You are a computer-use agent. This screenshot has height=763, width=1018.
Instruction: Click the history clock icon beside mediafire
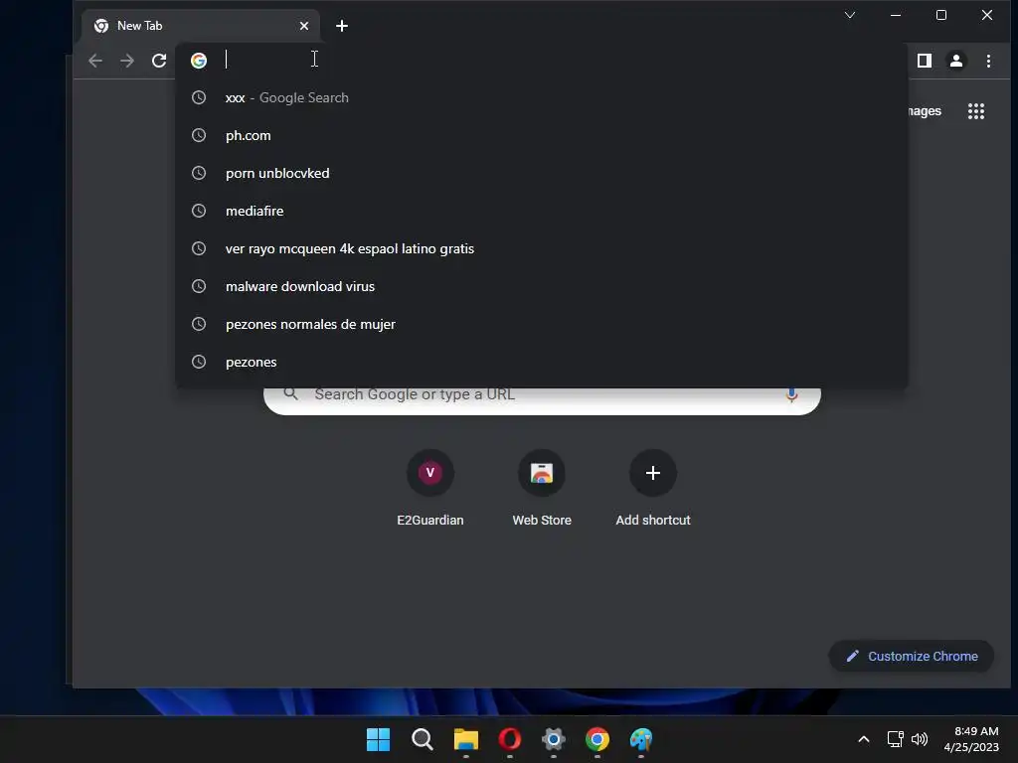199,211
